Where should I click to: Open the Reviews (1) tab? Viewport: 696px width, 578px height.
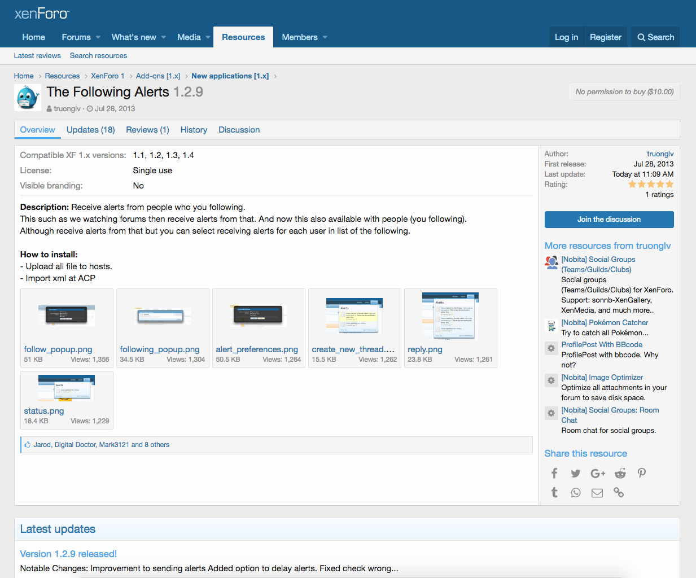click(147, 130)
